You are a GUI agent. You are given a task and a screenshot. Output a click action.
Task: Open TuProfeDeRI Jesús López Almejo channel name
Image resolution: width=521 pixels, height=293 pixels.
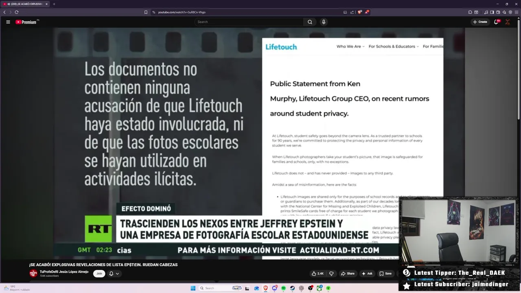[64, 271]
